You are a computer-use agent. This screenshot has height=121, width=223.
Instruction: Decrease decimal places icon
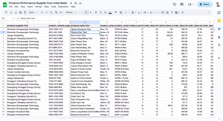click(x=51, y=13)
